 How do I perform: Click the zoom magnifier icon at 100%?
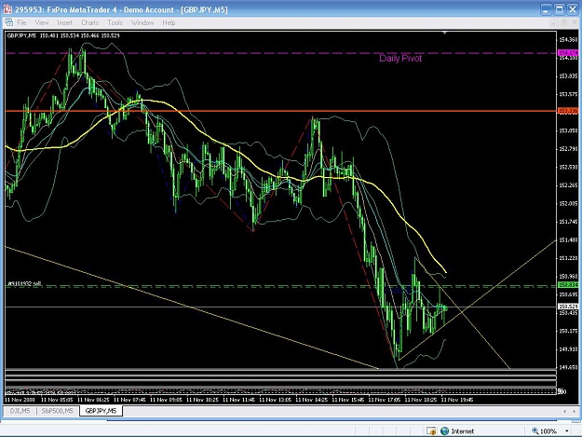pyautogui.click(x=535, y=430)
